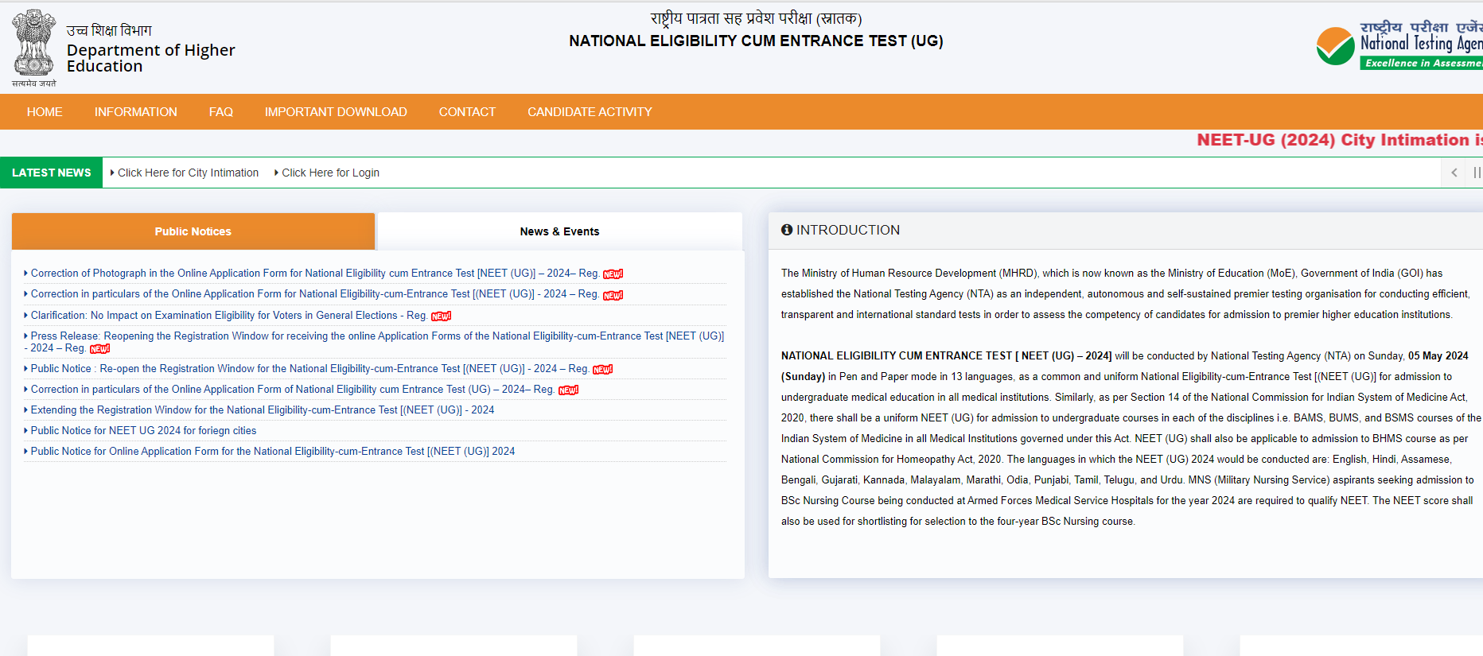This screenshot has height=656, width=1483.
Task: Click the Introduction info icon
Action: [x=787, y=230]
